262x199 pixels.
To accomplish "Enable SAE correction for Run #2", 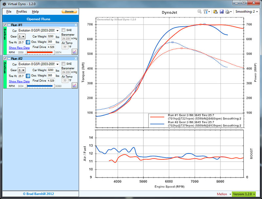I will click(63, 63).
